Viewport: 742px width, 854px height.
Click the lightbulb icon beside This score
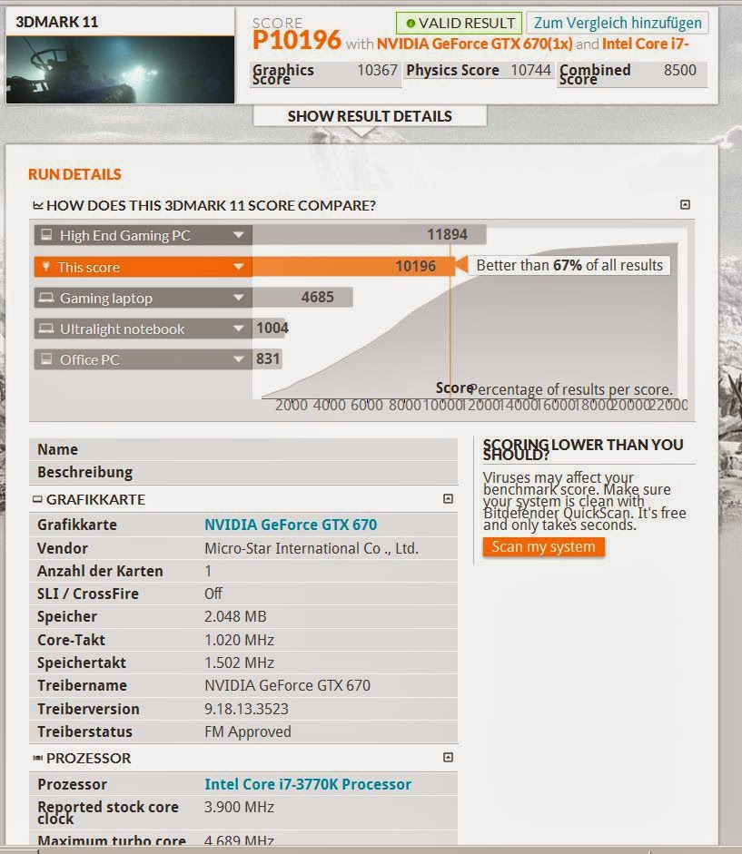click(x=45, y=266)
